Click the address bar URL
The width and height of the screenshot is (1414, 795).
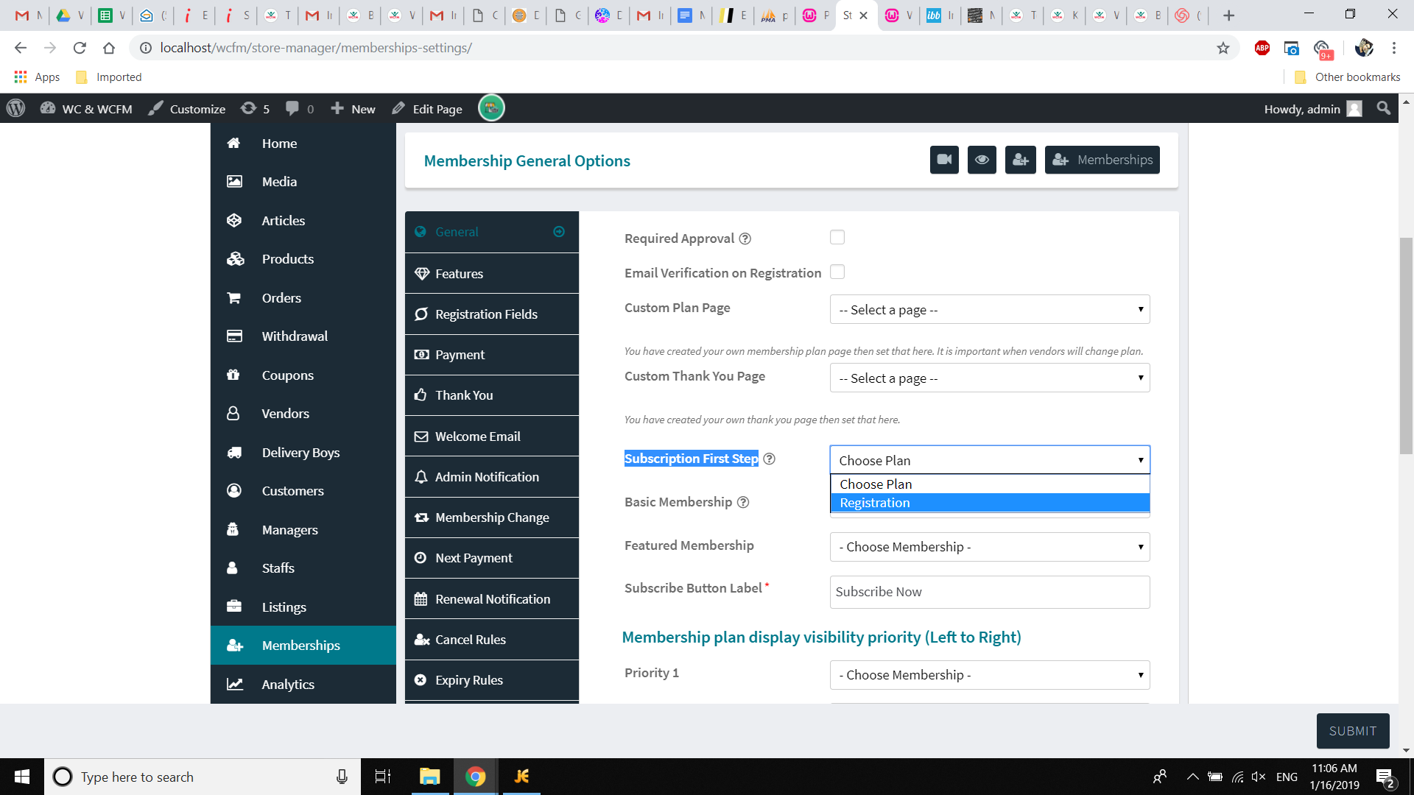[x=316, y=48]
